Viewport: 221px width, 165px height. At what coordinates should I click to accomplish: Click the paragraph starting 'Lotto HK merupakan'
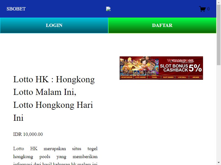pyautogui.click(x=55, y=156)
